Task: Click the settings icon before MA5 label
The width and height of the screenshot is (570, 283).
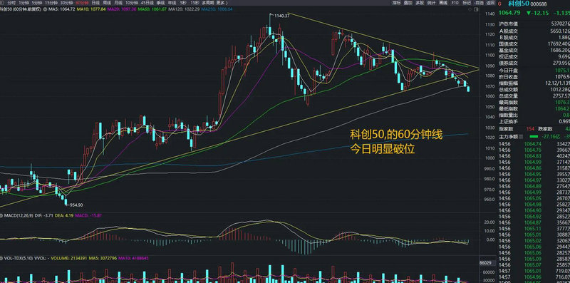Action: (x=45, y=9)
